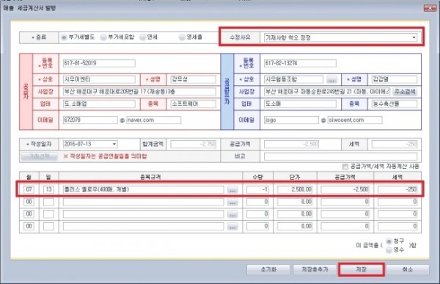Open the 수정사유 dropdown list
Screen dimensions: 440x284
tap(414, 37)
